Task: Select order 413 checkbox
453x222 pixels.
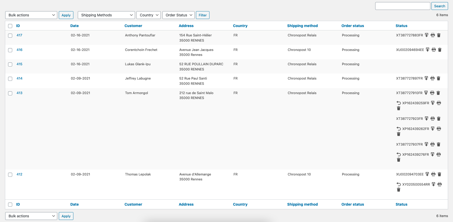Action: click(x=10, y=93)
